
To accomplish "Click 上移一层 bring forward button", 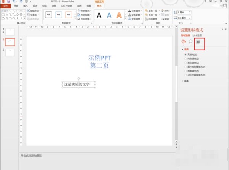I will pos(151,11).
